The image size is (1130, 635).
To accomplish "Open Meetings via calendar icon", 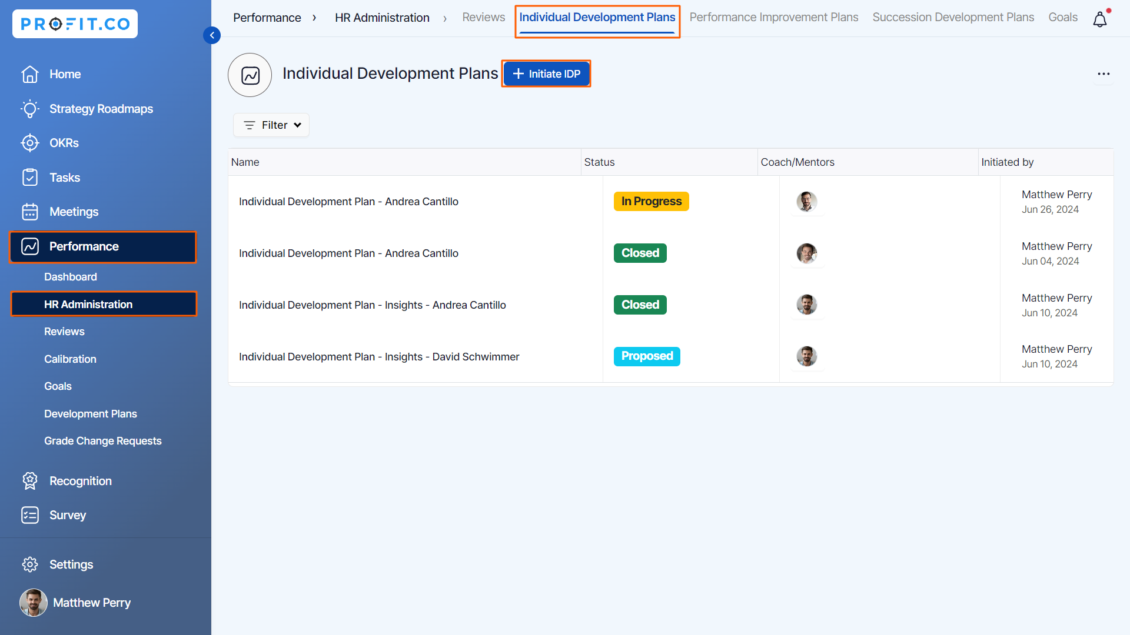I will 29,212.
